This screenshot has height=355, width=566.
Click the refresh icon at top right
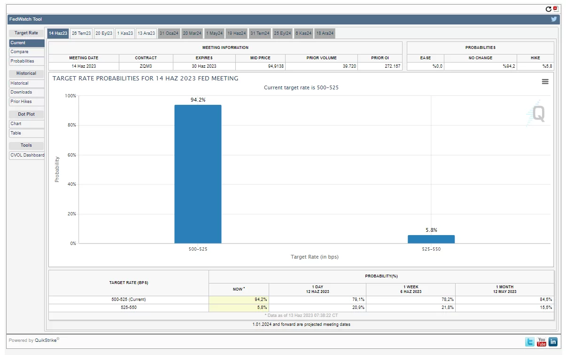click(548, 9)
